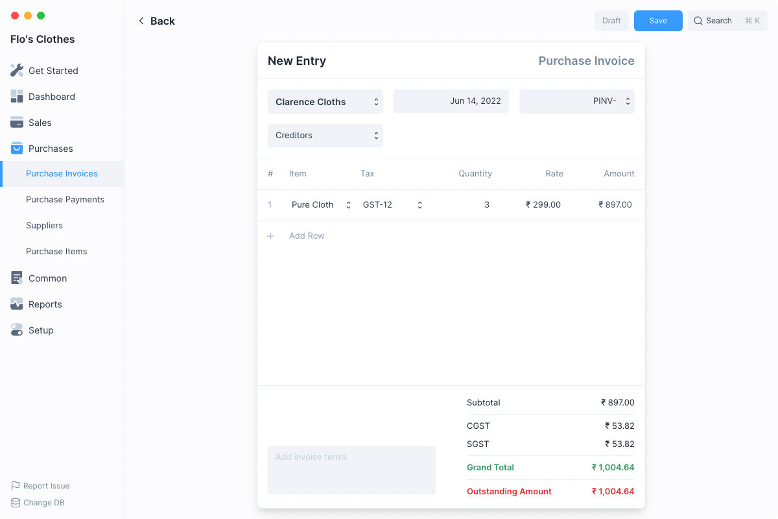778x519 pixels.
Task: Edit the Jun 14, 2022 date field
Action: click(451, 101)
